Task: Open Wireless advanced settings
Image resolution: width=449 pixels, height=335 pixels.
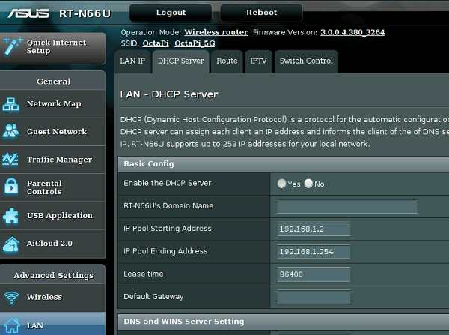Action: click(52, 297)
